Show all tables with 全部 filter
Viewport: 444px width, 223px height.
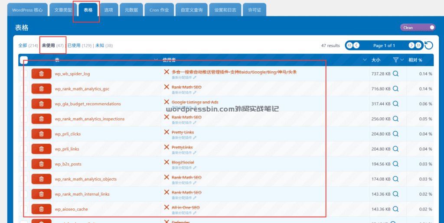[x=23, y=45]
